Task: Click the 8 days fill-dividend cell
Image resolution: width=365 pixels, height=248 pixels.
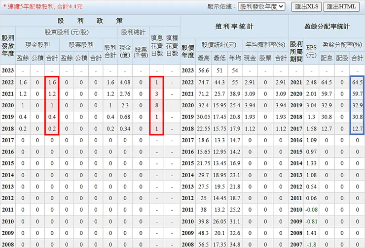Action: tap(157, 105)
